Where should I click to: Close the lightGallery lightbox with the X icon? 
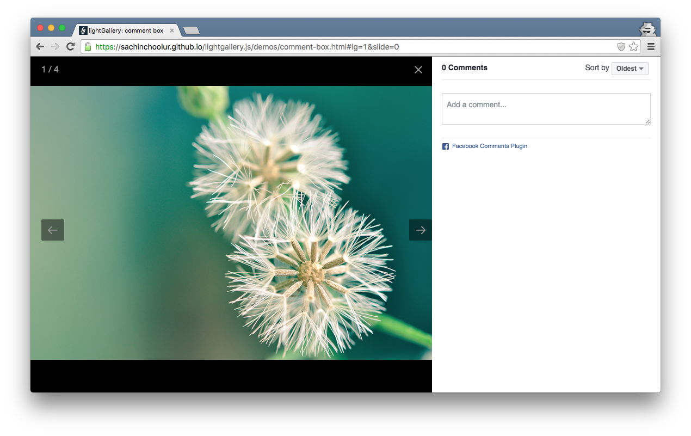point(418,70)
